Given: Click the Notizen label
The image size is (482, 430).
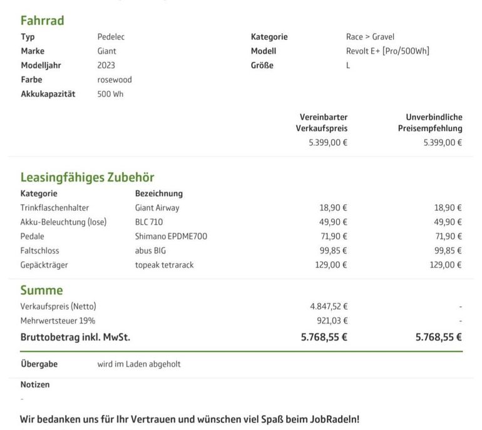Looking at the screenshot, I should tap(35, 384).
